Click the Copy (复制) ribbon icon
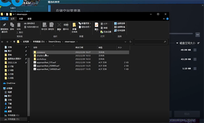This screenshot has width=204, height=123. click(12, 25)
